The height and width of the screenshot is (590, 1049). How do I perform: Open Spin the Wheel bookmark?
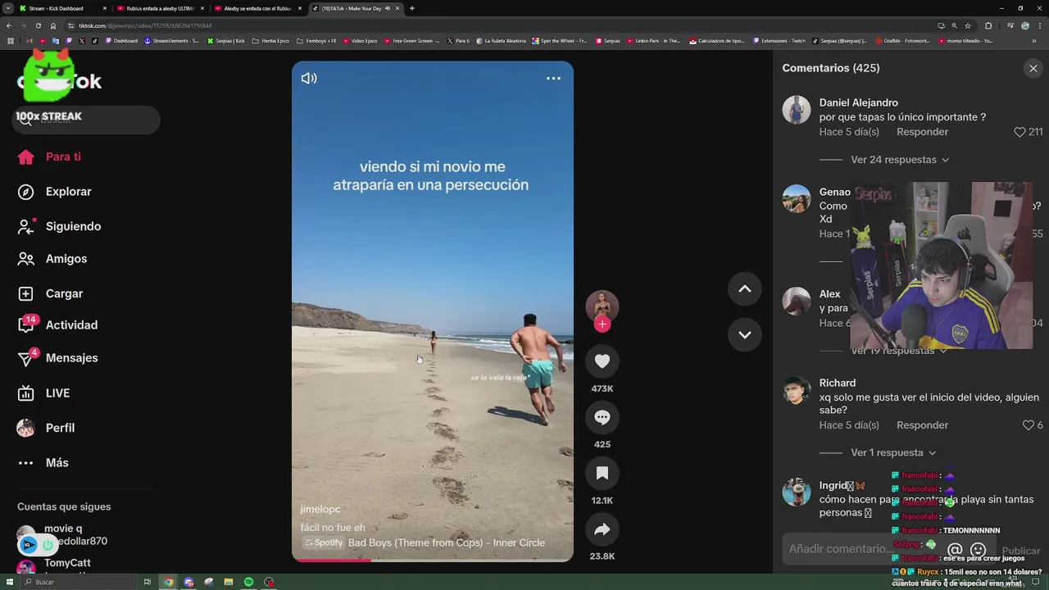(560, 41)
